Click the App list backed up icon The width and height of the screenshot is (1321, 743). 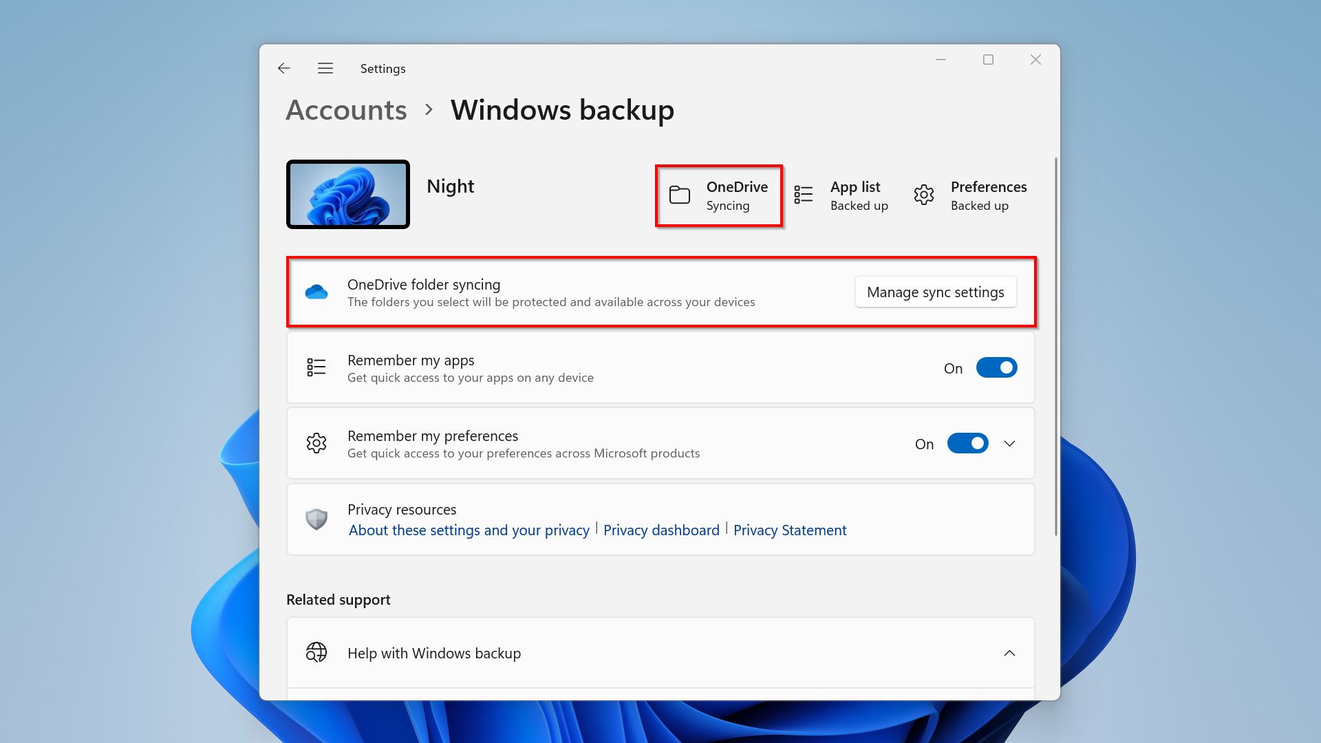(804, 194)
